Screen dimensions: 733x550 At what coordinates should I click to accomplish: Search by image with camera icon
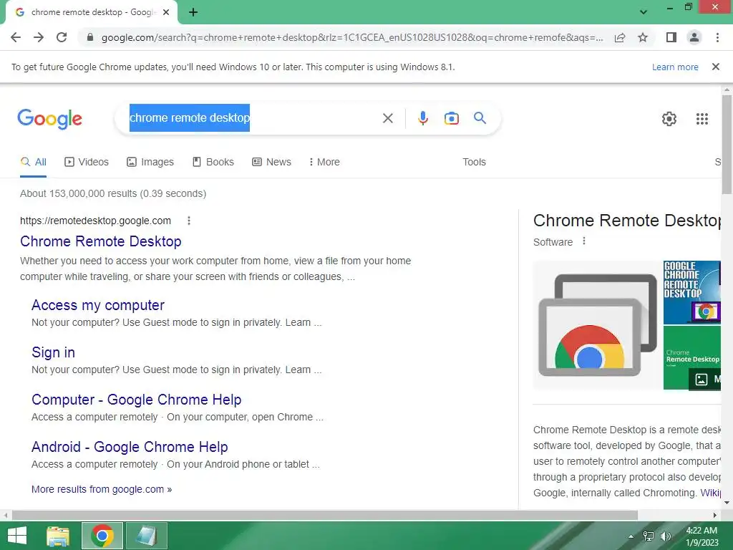[452, 118]
